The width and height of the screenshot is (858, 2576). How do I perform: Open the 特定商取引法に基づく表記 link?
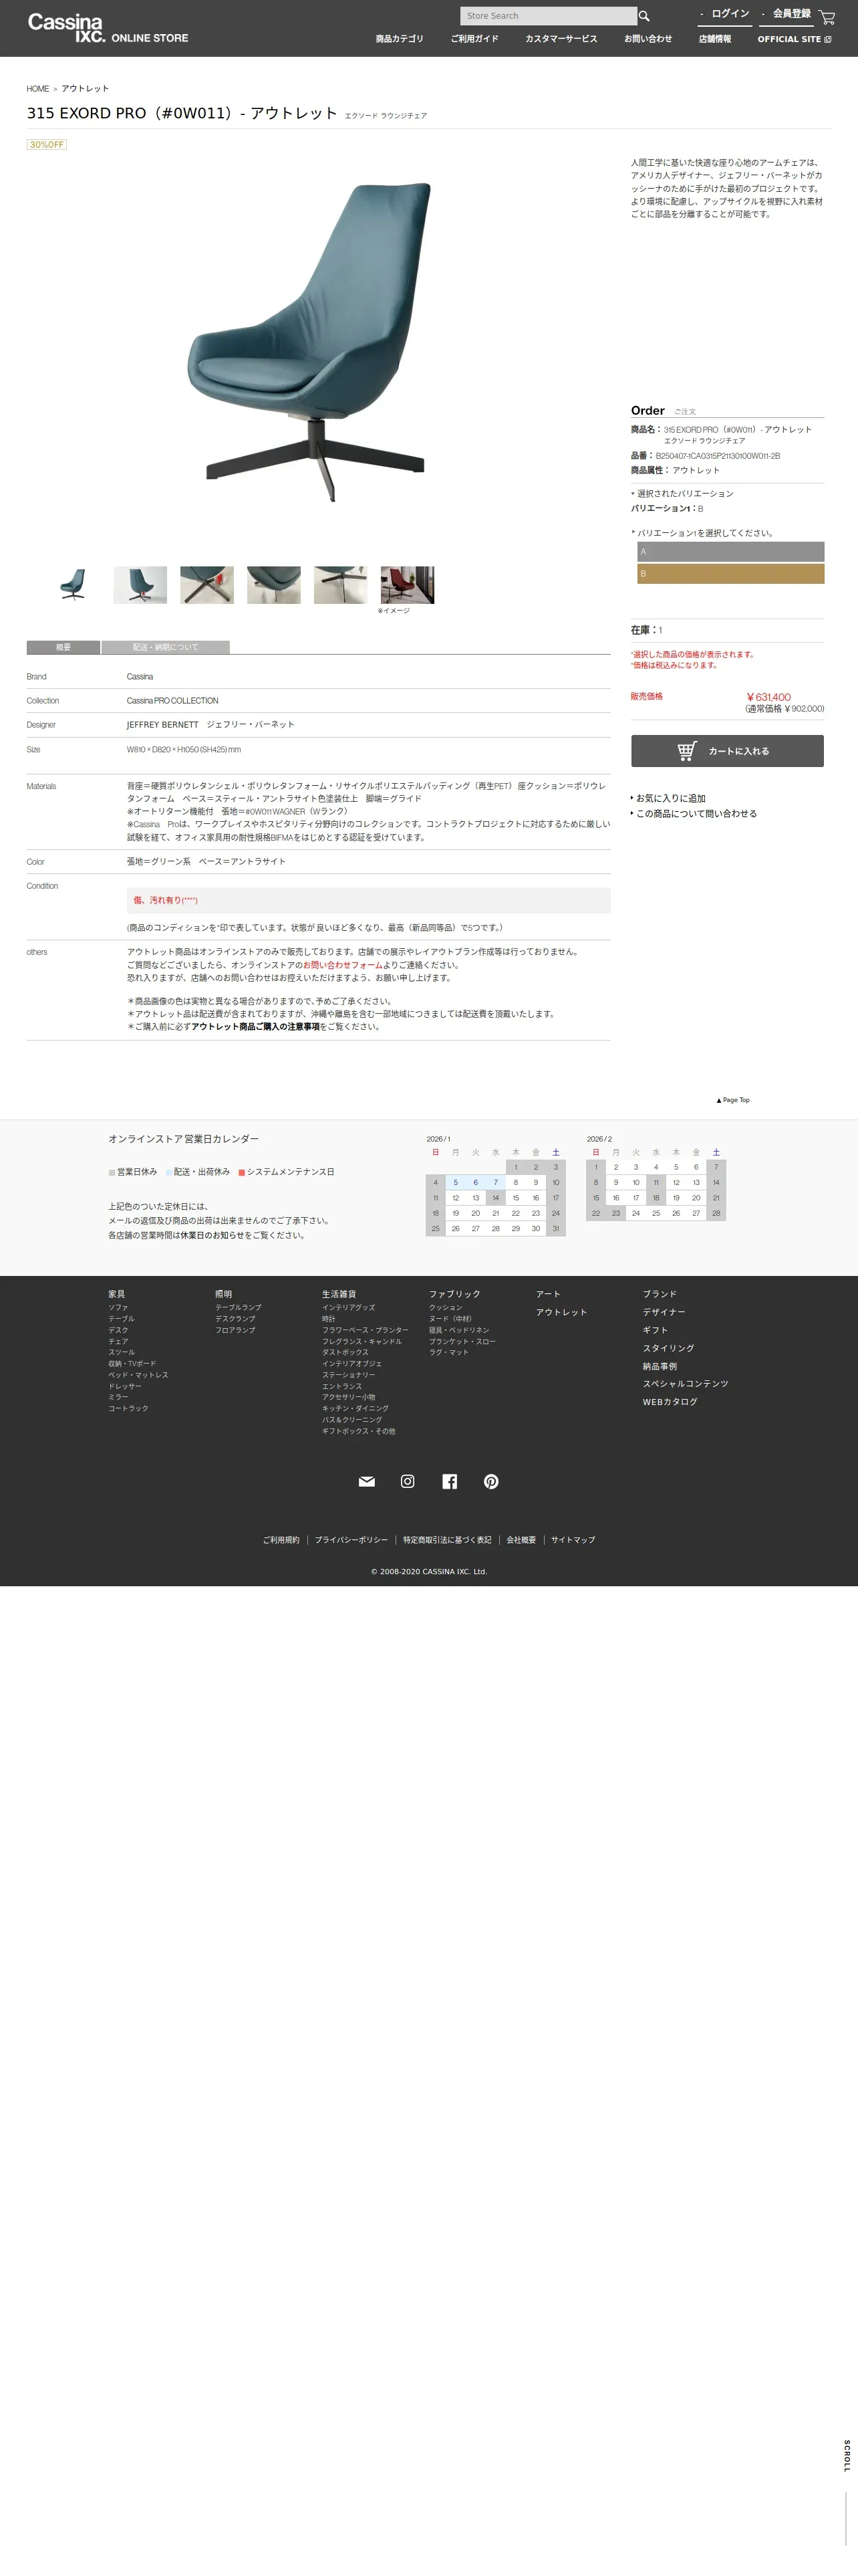[448, 1540]
